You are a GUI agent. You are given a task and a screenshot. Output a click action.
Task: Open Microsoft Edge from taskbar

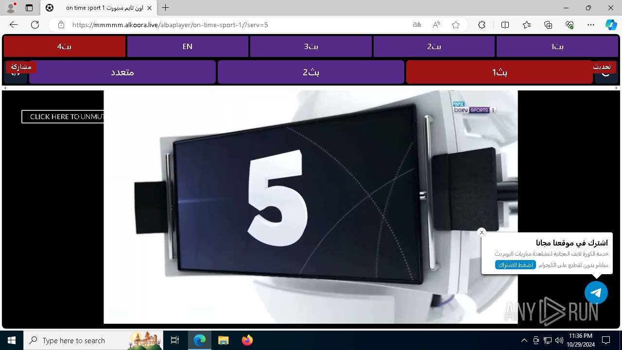point(200,340)
